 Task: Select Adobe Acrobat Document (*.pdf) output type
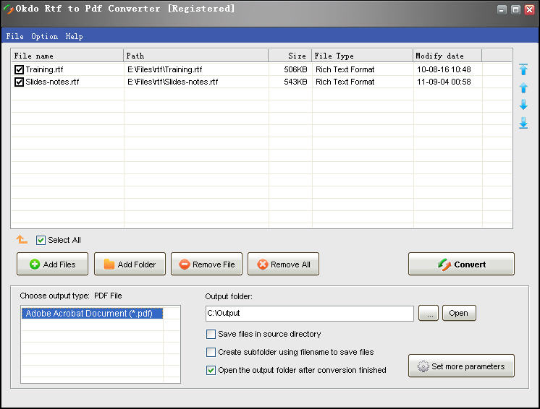[92, 314]
